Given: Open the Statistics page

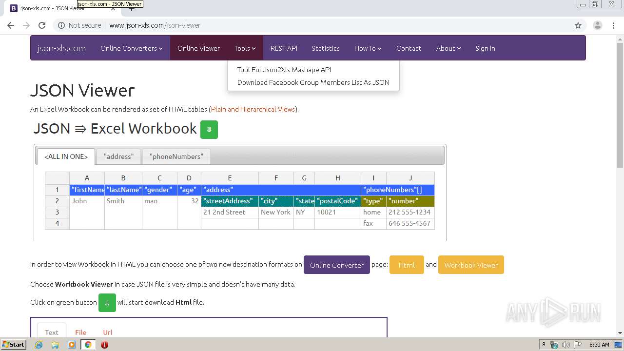Looking at the screenshot, I should tap(326, 48).
